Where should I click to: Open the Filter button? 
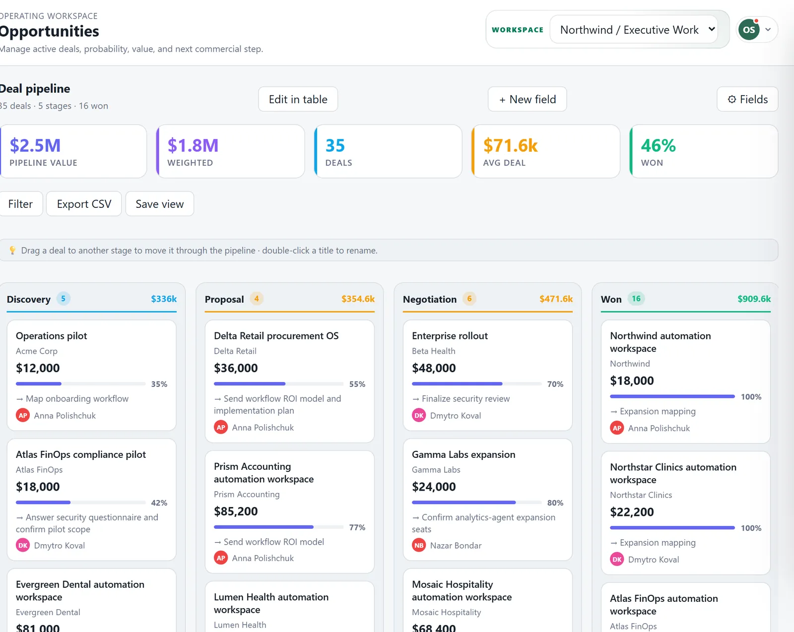coord(20,204)
